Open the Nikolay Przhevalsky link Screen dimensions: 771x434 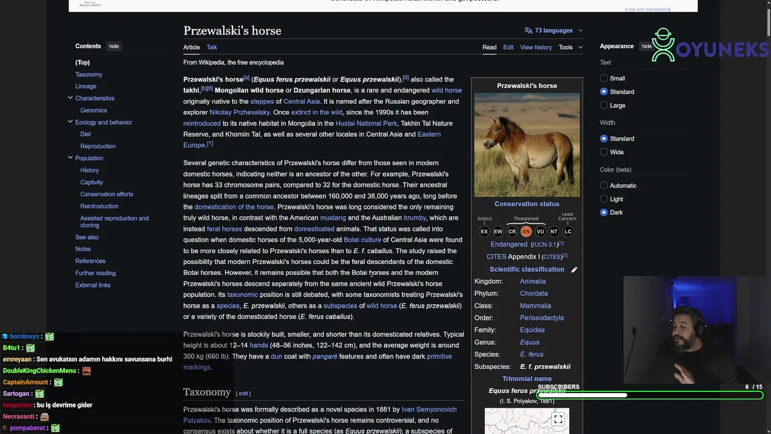pos(239,112)
